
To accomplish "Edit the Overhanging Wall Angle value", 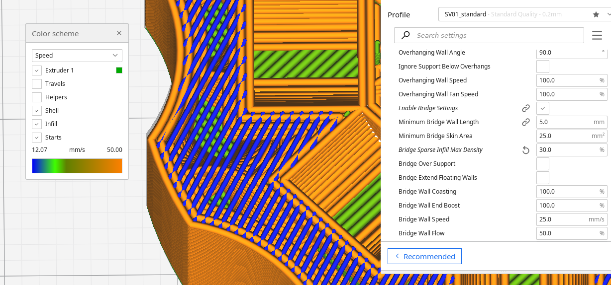I will 572,52.
